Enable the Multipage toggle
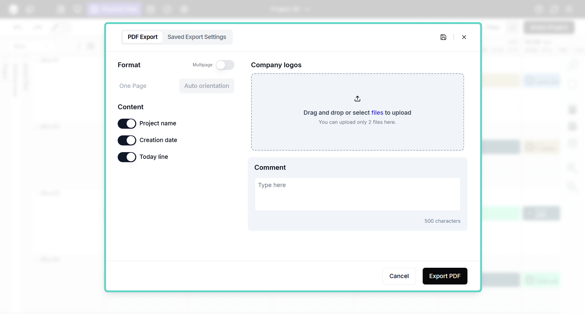Image resolution: width=585 pixels, height=314 pixels. [225, 65]
